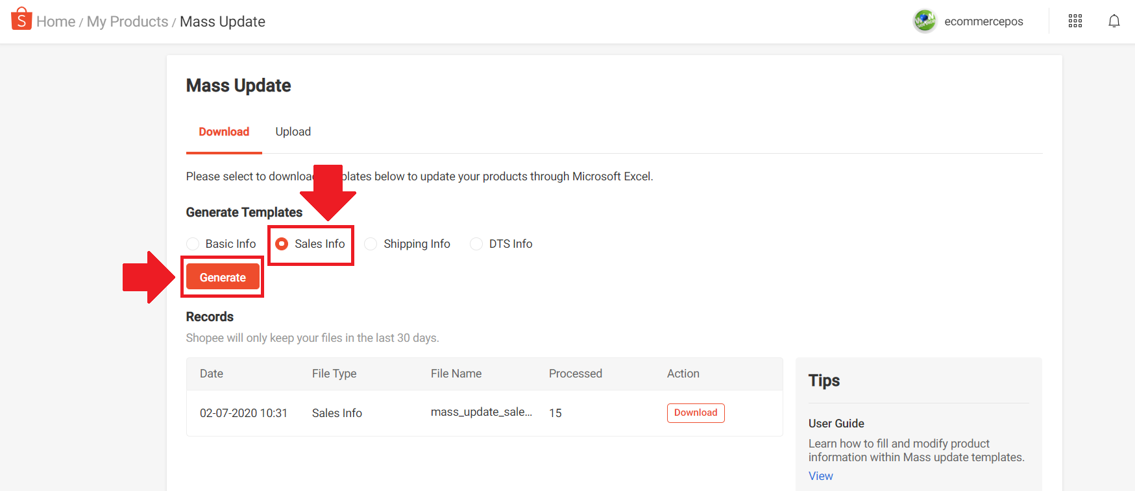Select the DTS Info radio option
1135x491 pixels.
point(476,244)
